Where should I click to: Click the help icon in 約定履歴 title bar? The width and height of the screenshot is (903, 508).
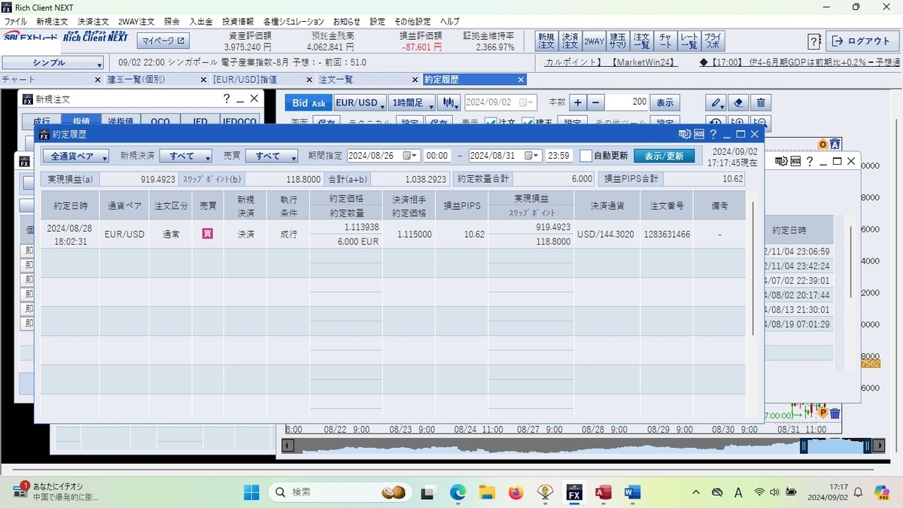click(713, 134)
